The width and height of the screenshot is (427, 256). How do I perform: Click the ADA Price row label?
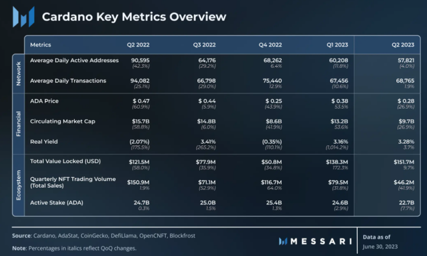click(x=44, y=101)
